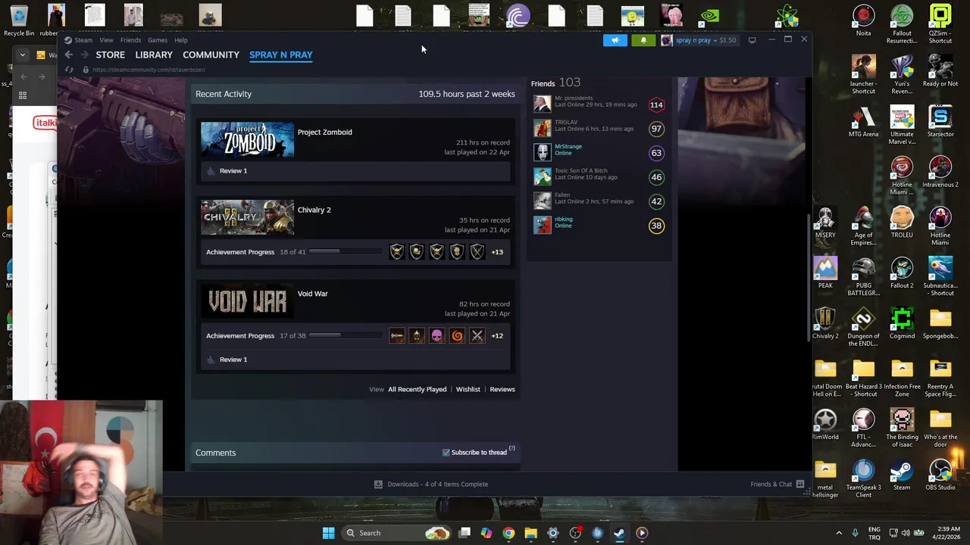Open the Void War game banner
This screenshot has width=970, height=545.
pos(247,301)
